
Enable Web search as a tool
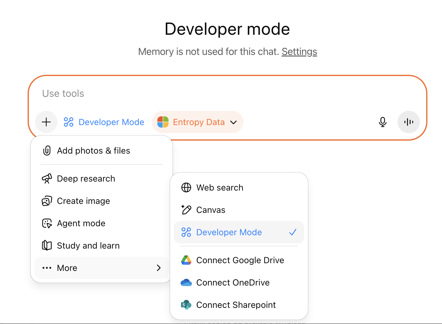pyautogui.click(x=219, y=187)
